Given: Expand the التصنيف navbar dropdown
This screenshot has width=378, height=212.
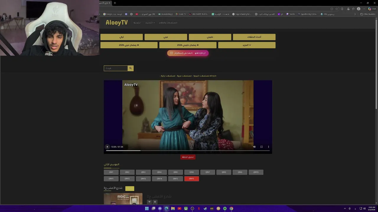Looking at the screenshot, I should [150, 23].
